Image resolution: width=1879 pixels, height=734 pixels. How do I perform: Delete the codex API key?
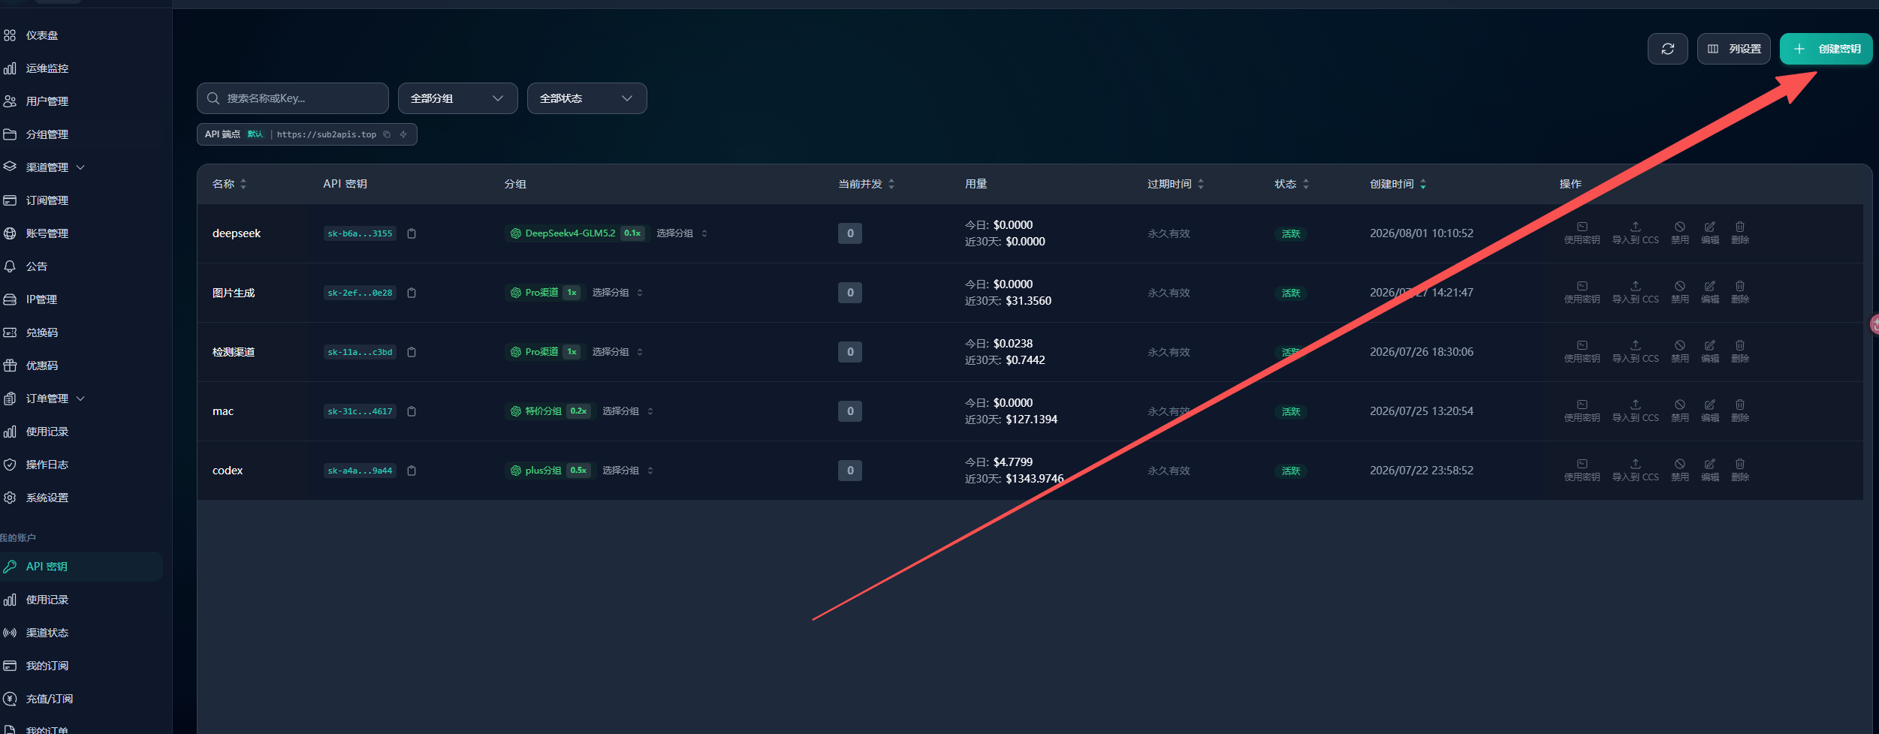[1740, 470]
